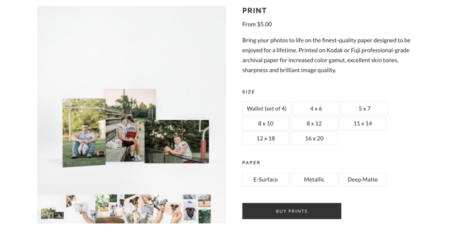View thumbnail of hand holding a print
The image size is (459, 241).
click(x=80, y=209)
